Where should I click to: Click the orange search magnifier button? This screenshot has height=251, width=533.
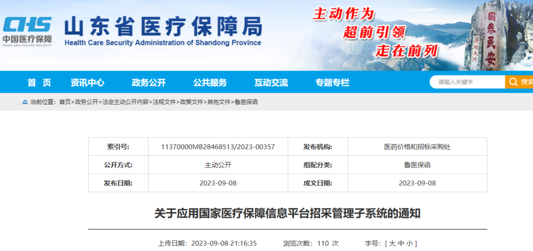pyautogui.click(x=519, y=82)
